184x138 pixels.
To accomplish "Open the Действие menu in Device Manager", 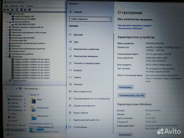I will point(14,6).
